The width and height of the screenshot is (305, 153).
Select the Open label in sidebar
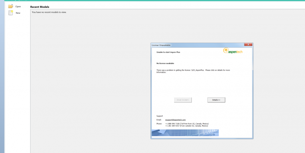click(x=18, y=6)
